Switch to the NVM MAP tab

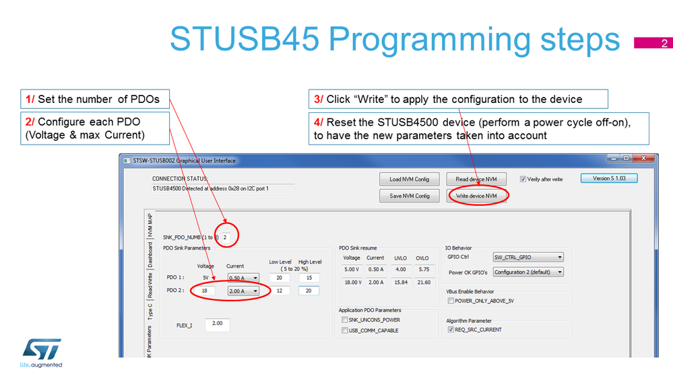pos(150,225)
